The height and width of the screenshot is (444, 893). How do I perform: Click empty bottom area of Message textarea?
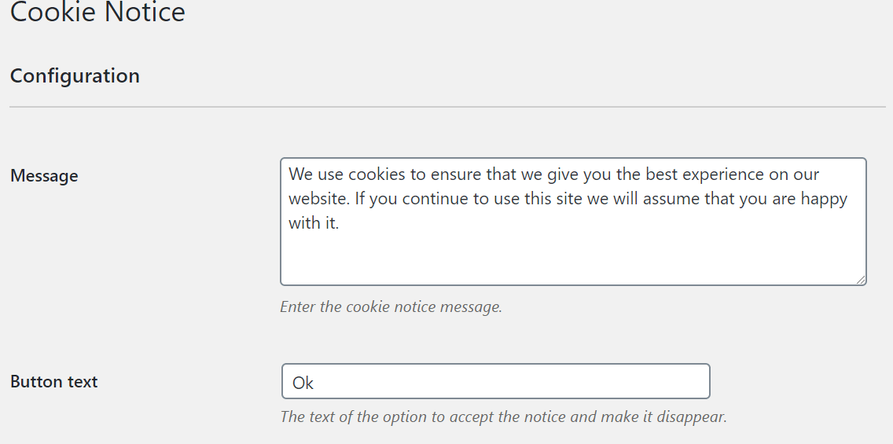573,259
